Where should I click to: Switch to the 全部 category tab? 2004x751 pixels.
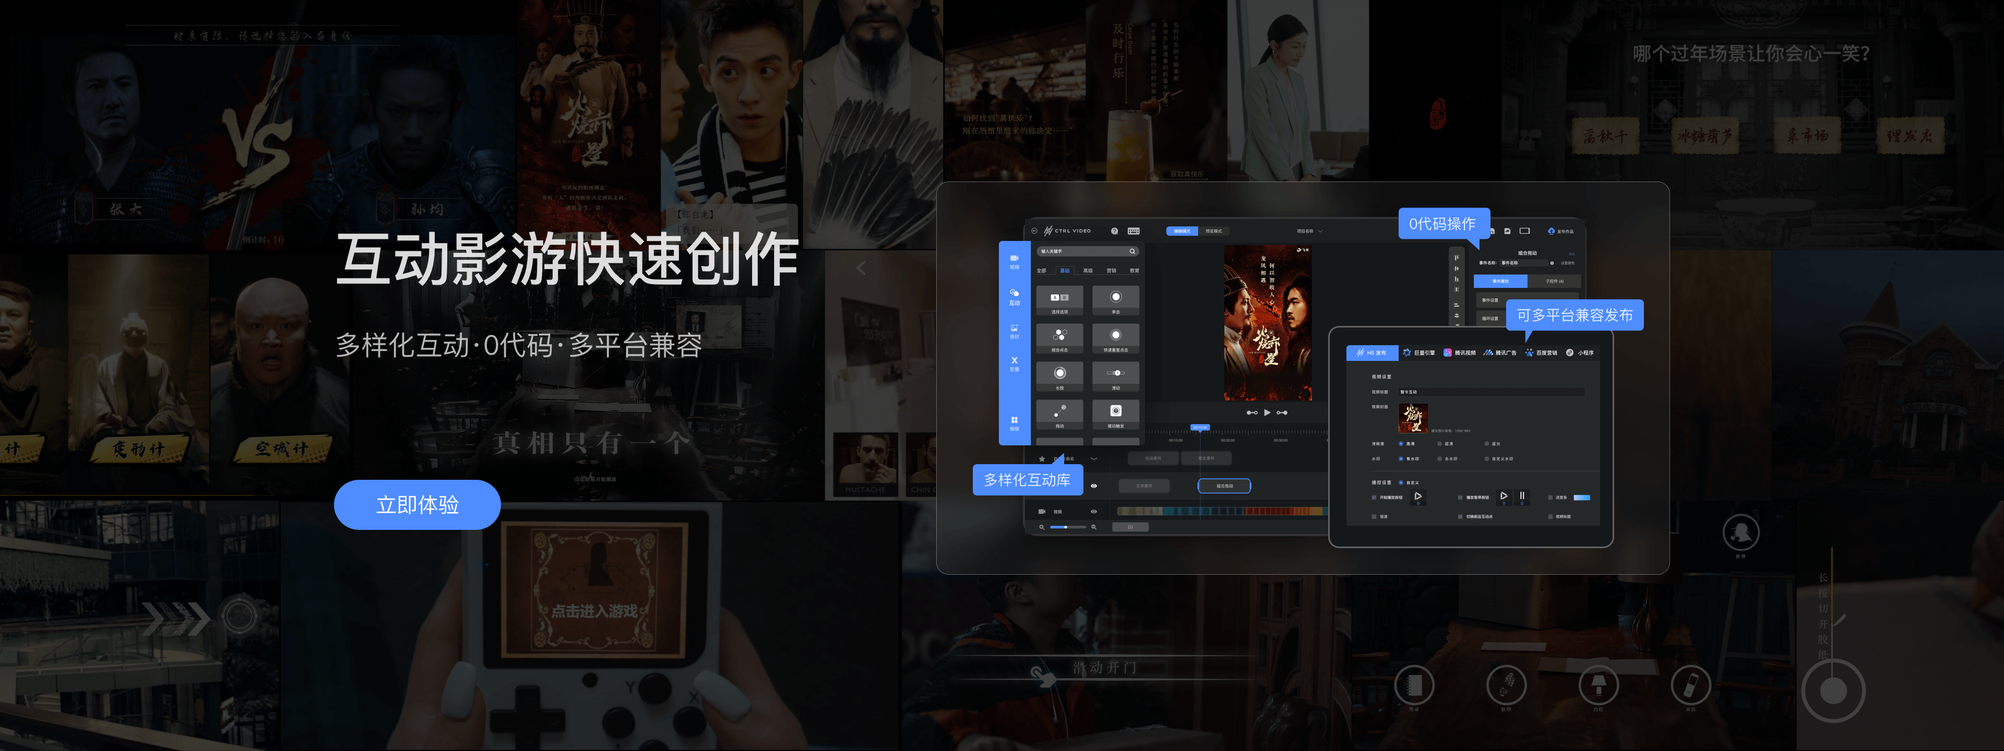point(1042,271)
